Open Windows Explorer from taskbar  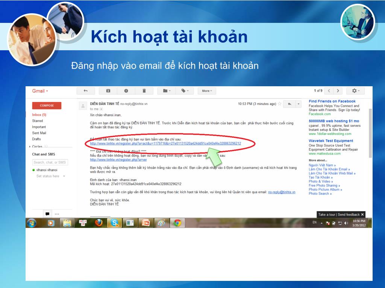[67, 223]
